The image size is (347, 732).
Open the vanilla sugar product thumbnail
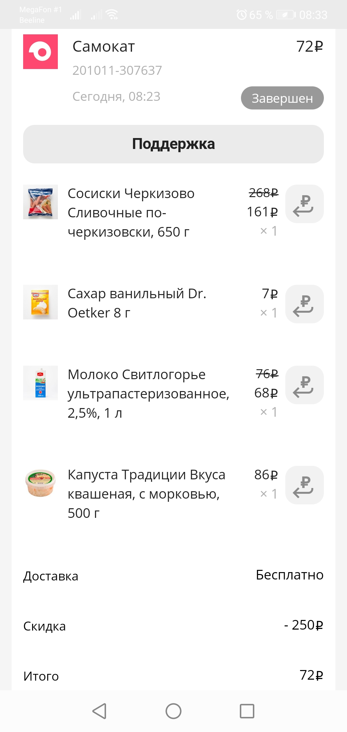click(x=40, y=302)
